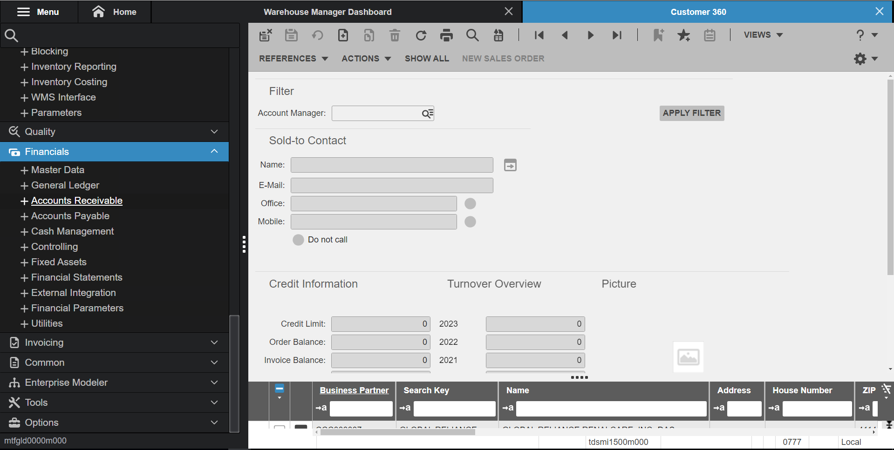Screen dimensions: 894x450
Task: Click the sidebar splitter handle dots
Action: tap(244, 244)
